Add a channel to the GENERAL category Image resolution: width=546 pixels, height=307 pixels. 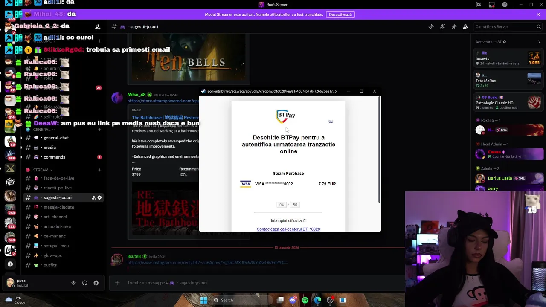coord(99,130)
